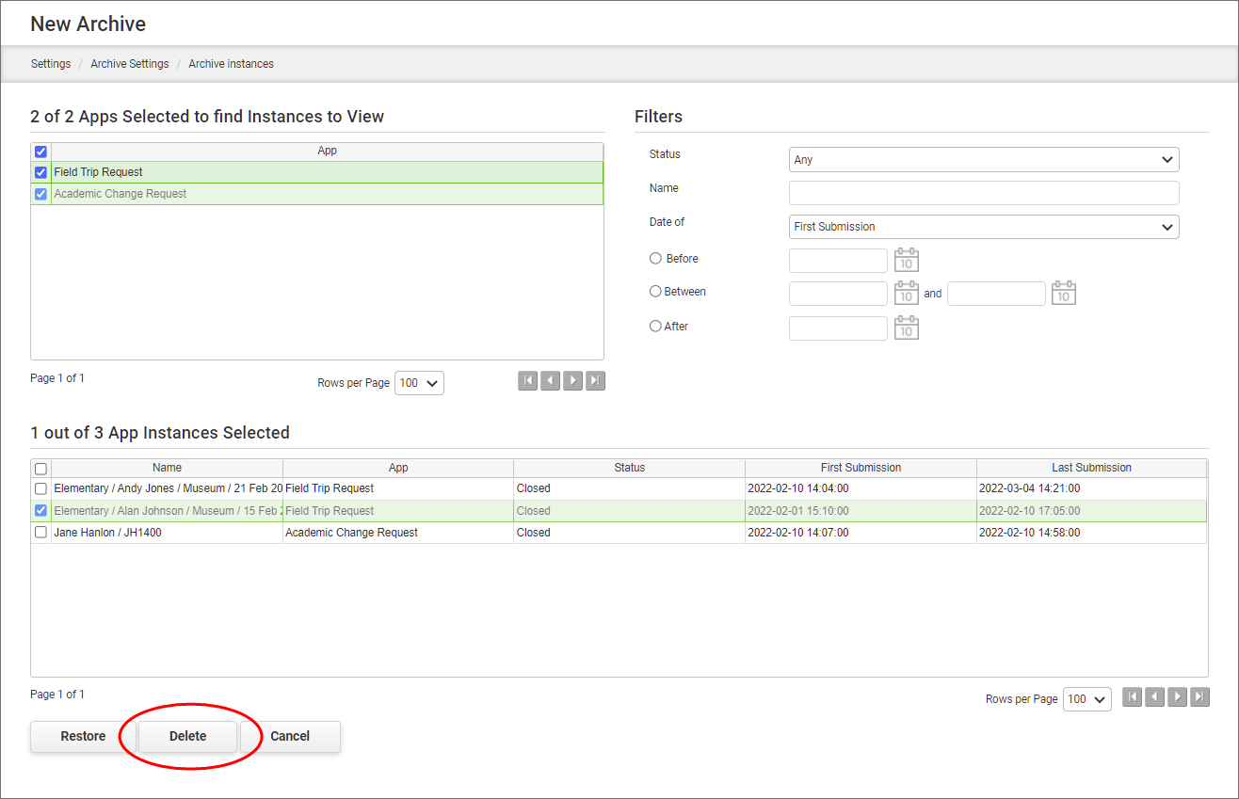Click into the Name filter field
This screenshot has height=799, width=1239.
click(984, 193)
